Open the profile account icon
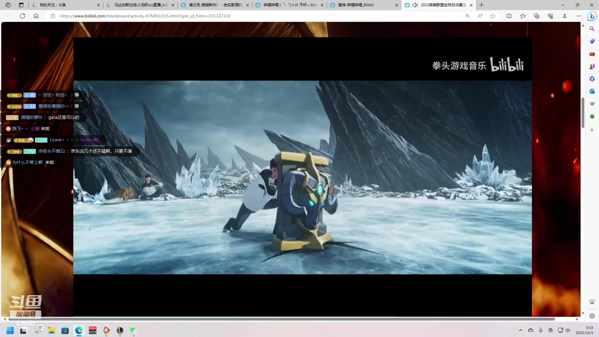Viewport: 599px width, 337px height. (564, 16)
